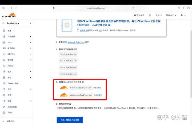The height and width of the screenshot is (125, 192).
Task: Expand the 流量 chevron
Action: click(x=30, y=101)
